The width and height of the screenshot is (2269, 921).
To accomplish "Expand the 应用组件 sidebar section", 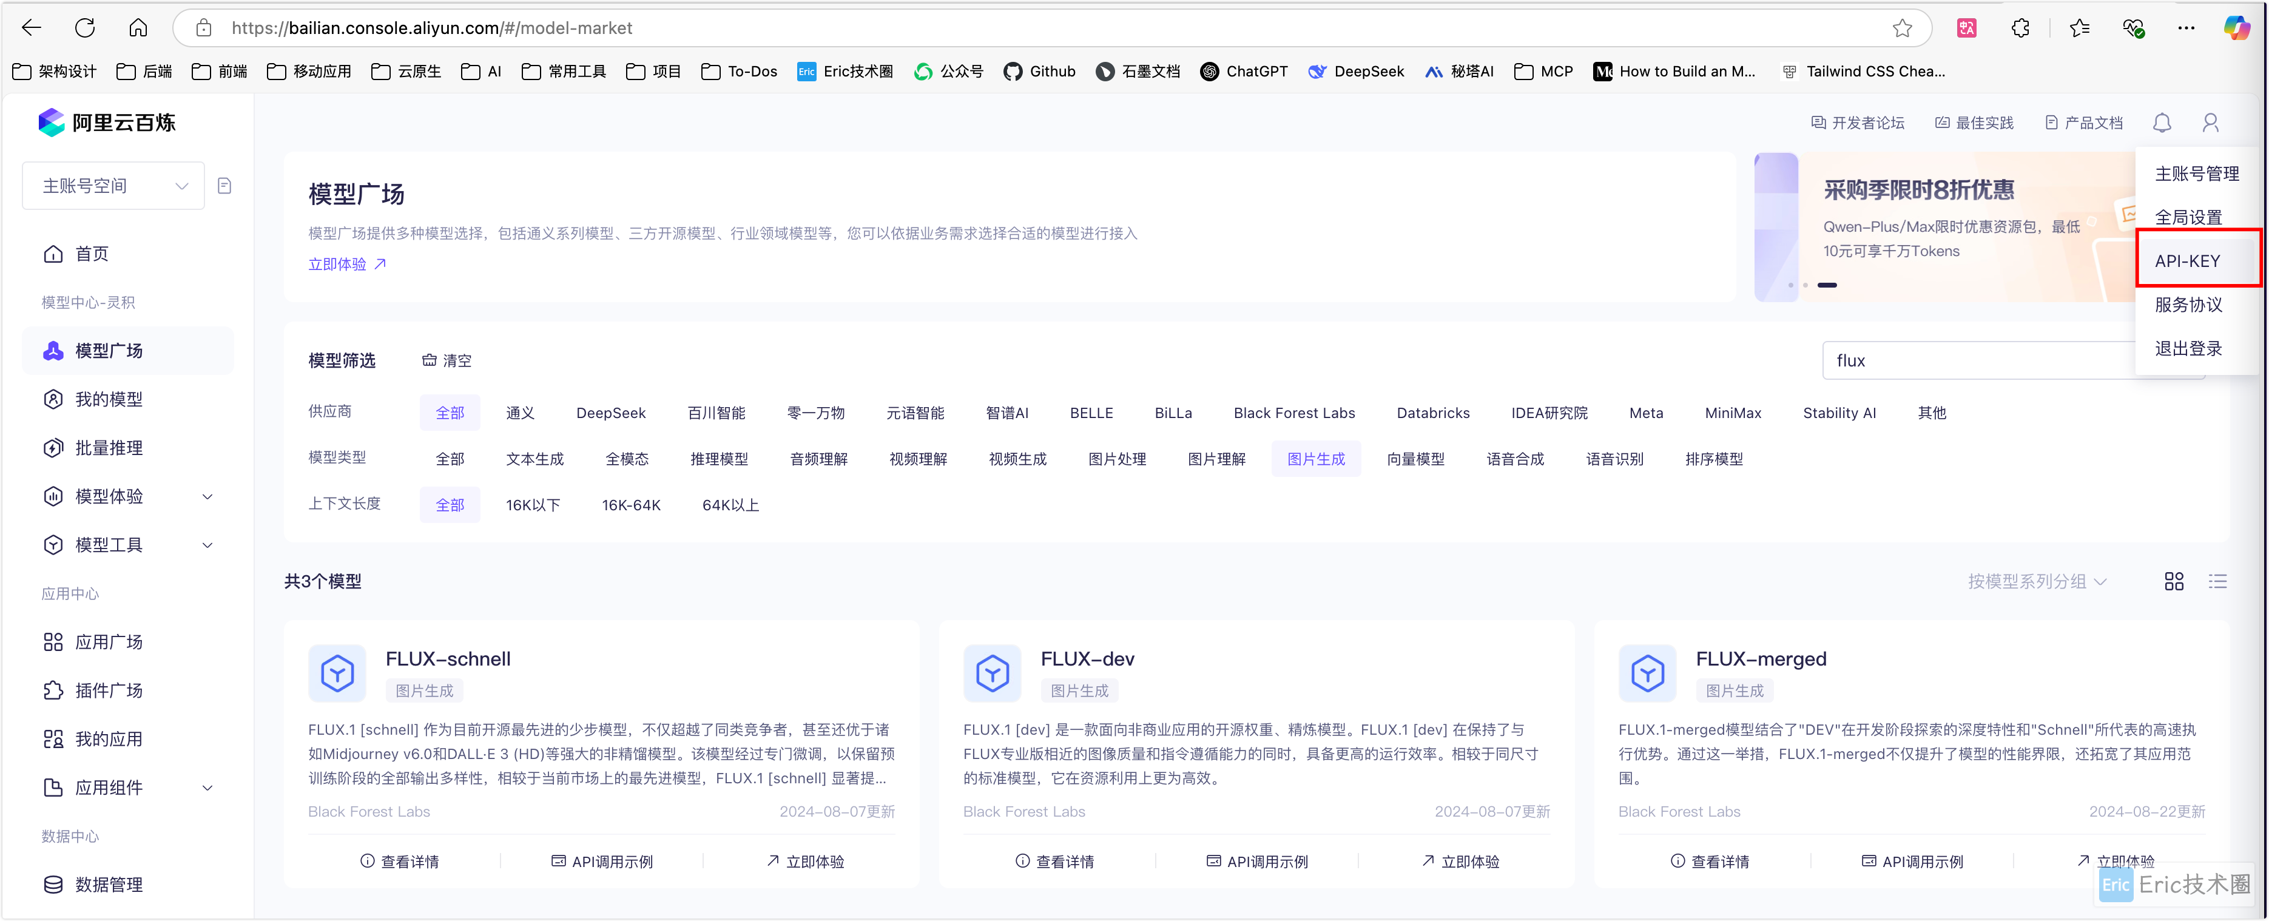I will [129, 787].
